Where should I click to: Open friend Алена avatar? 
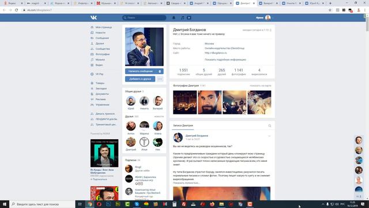[x=157, y=126]
